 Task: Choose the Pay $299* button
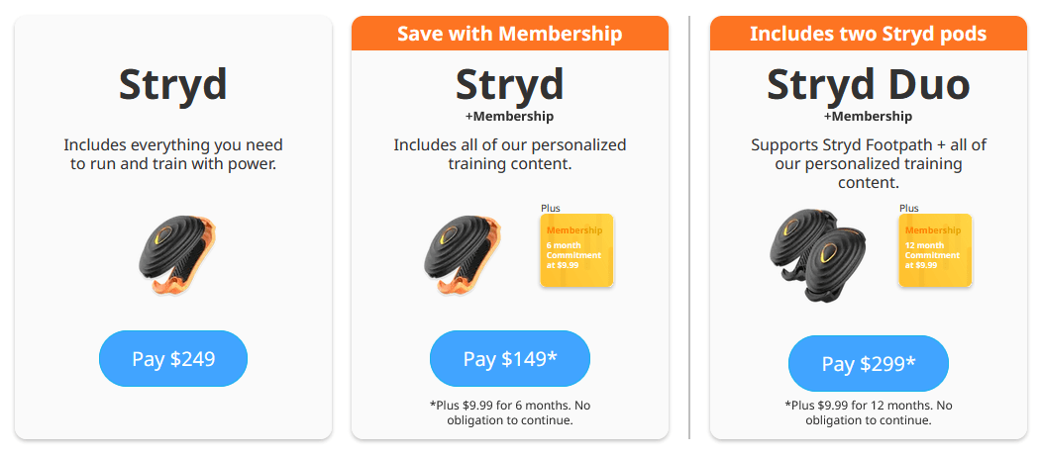[869, 363]
